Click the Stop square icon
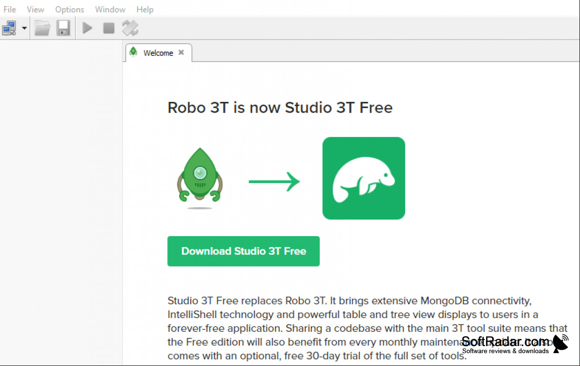Image resolution: width=580 pixels, height=366 pixels. pyautogui.click(x=109, y=28)
